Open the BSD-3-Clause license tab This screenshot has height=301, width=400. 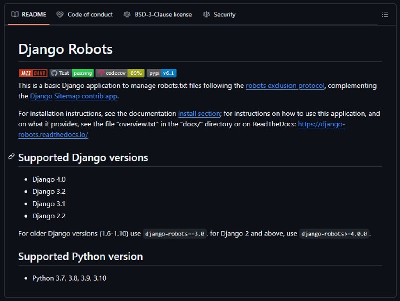click(157, 14)
